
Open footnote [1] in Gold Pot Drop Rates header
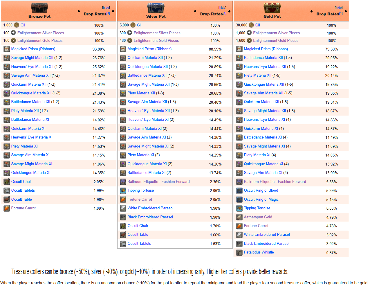pos(341,13)
